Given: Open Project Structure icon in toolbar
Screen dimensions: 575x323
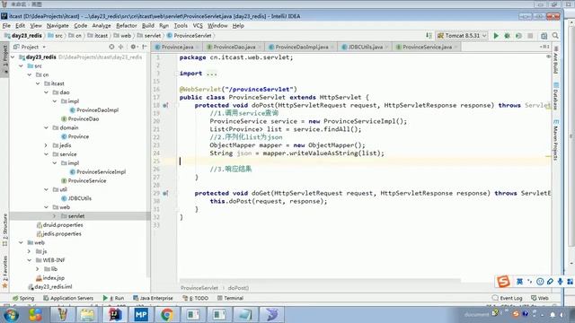Looking at the screenshot, I should coord(544,36).
